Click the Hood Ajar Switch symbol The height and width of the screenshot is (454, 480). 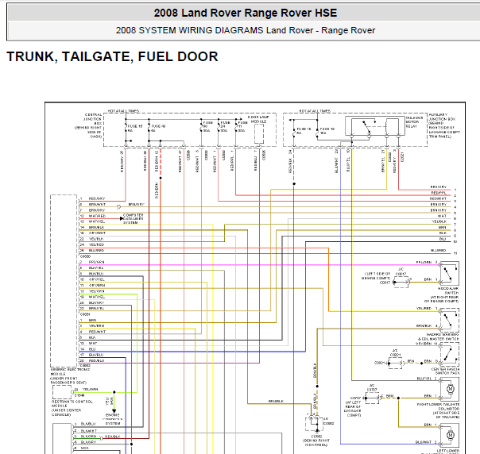click(x=449, y=273)
